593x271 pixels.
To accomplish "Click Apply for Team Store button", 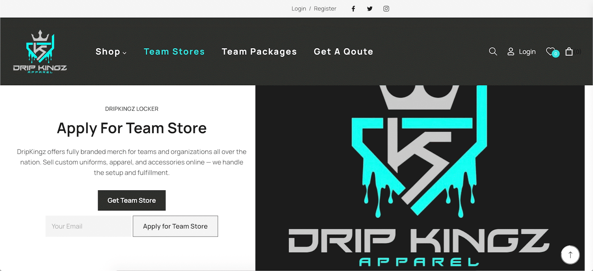I will [x=175, y=226].
